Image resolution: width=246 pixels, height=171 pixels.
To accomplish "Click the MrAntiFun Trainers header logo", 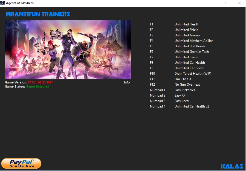I will click(x=37, y=14).
